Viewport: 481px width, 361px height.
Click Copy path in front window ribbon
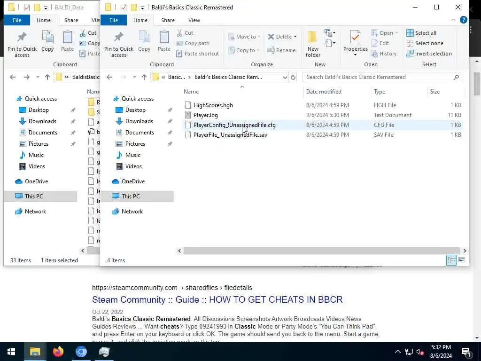point(193,43)
